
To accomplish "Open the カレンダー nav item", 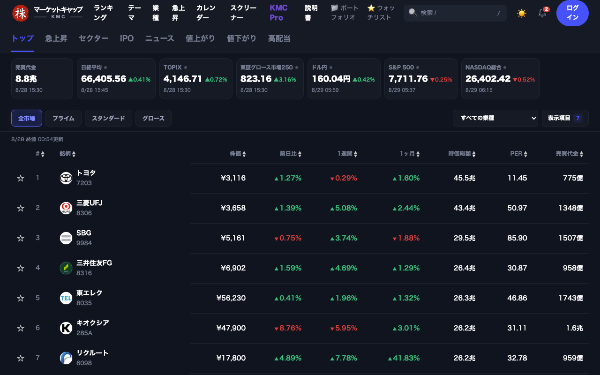I will coord(206,13).
